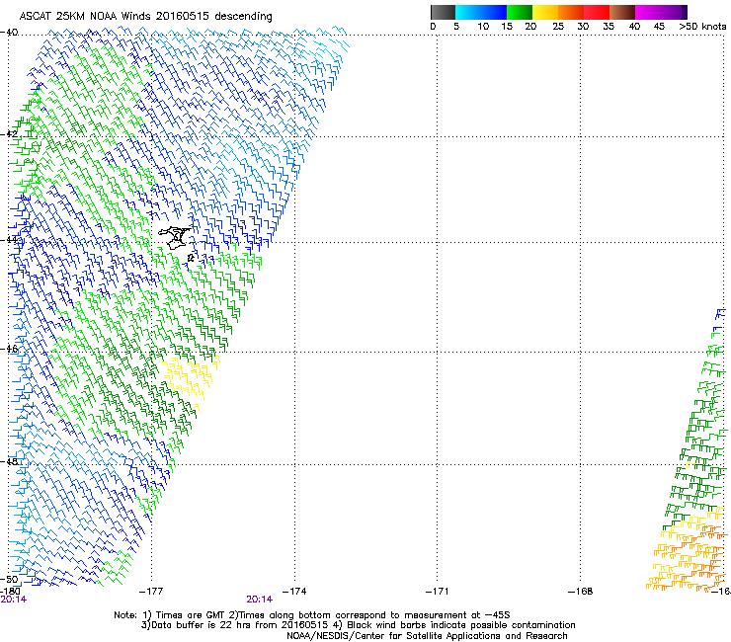
Task: Click the -180 longitude axis label
Action: point(10,591)
